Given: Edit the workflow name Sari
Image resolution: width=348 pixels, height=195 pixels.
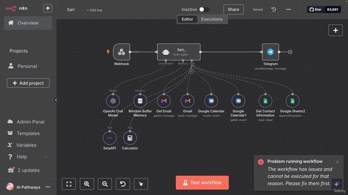Looking at the screenshot, I should point(71,10).
